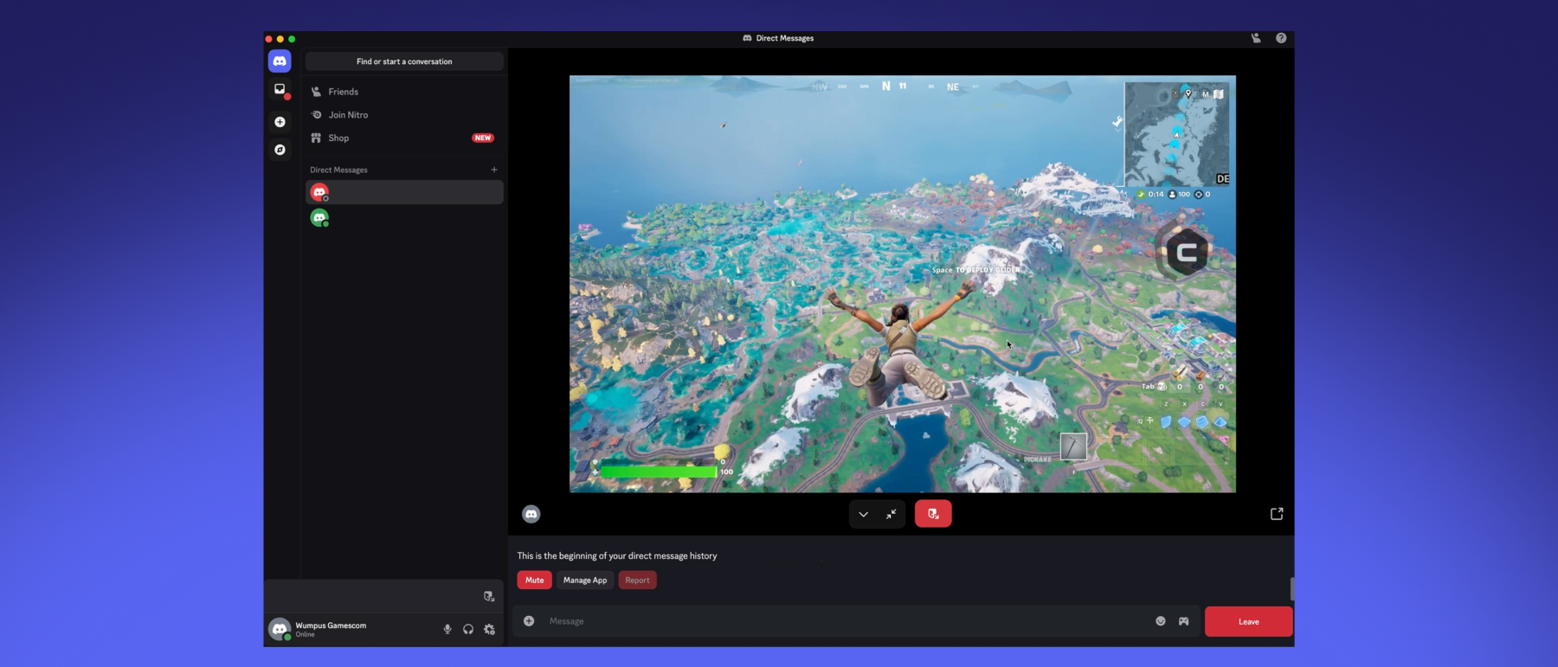Click the chat scrollbar on the right edge
This screenshot has height=667, width=1558.
point(1292,589)
